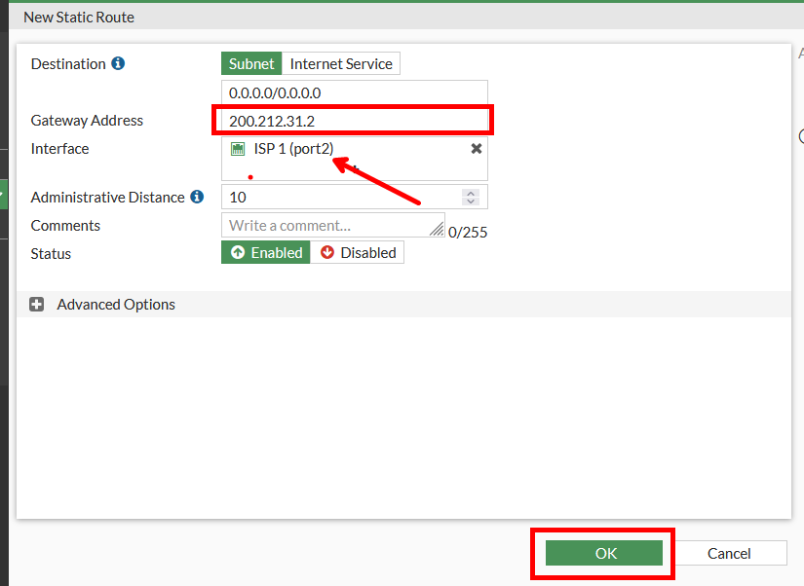
Task: Click the green up-arrow icon on Enabled
Action: tap(237, 253)
